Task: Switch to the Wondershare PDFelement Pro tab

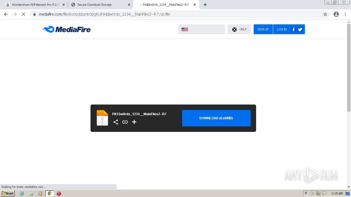Action: point(35,5)
